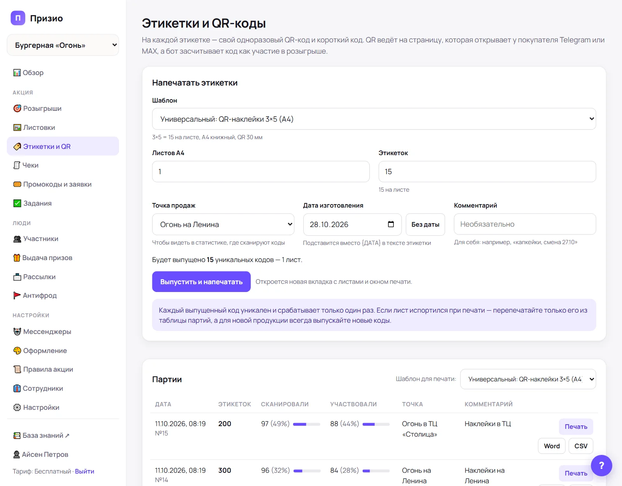Screen dimensions: 622x486
Task: Go to Обзор menu item
Action: (63, 73)
